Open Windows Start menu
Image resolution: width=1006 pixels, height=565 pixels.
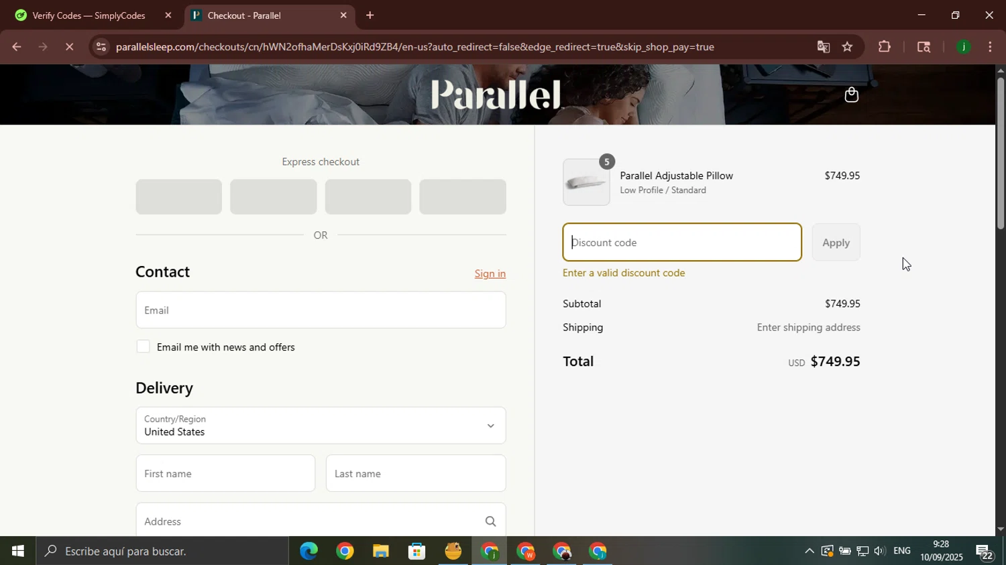click(18, 551)
